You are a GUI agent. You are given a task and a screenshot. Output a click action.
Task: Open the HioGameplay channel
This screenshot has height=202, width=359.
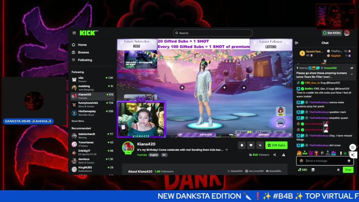click(92, 113)
